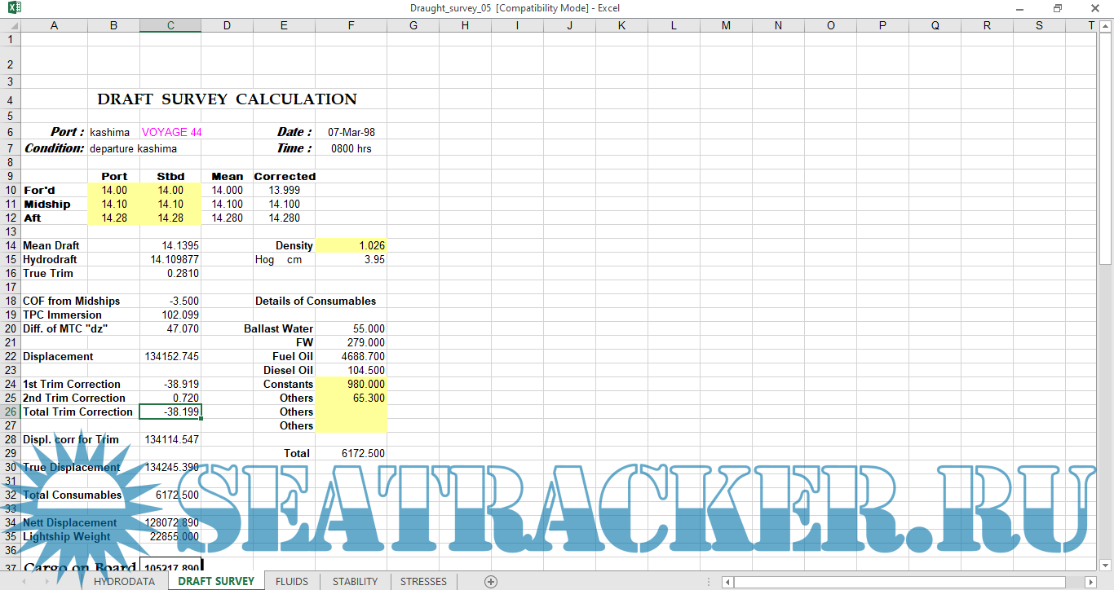Add a new sheet with plus button
1114x590 pixels.
point(491,581)
